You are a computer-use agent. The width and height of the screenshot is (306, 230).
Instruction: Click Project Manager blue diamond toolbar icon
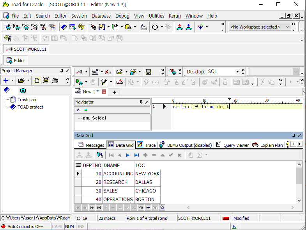point(64,27)
